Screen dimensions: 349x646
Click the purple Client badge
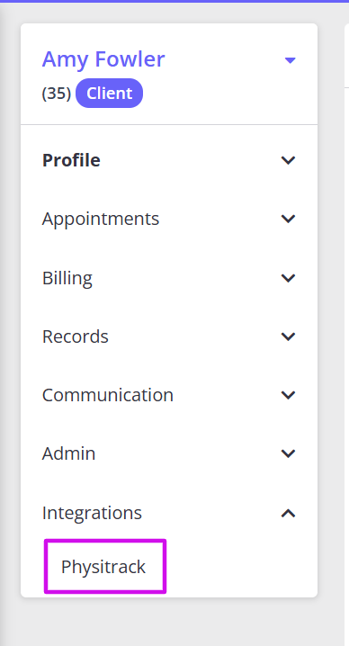(x=109, y=94)
